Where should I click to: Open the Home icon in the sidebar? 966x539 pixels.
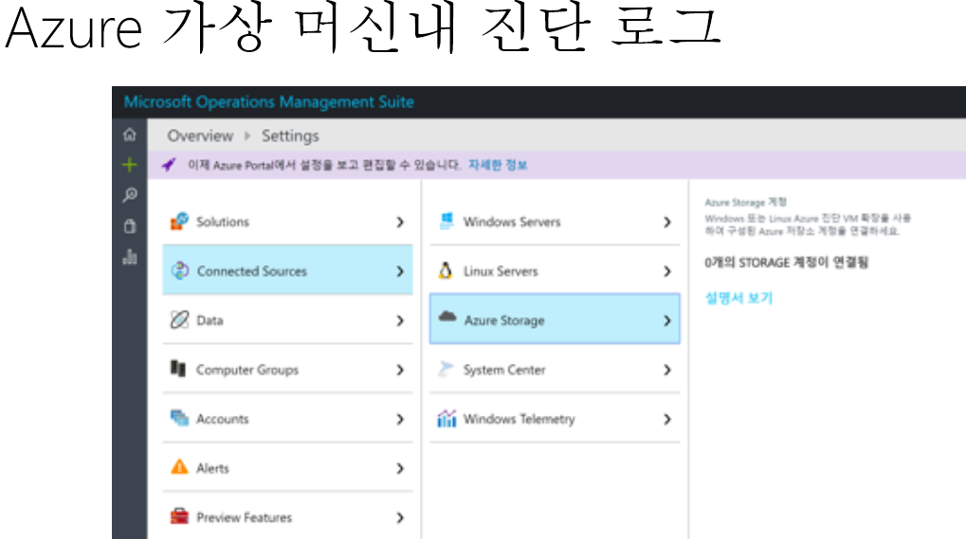pyautogui.click(x=129, y=135)
